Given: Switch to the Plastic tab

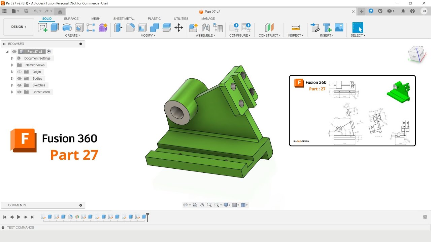Looking at the screenshot, I should coord(154,19).
